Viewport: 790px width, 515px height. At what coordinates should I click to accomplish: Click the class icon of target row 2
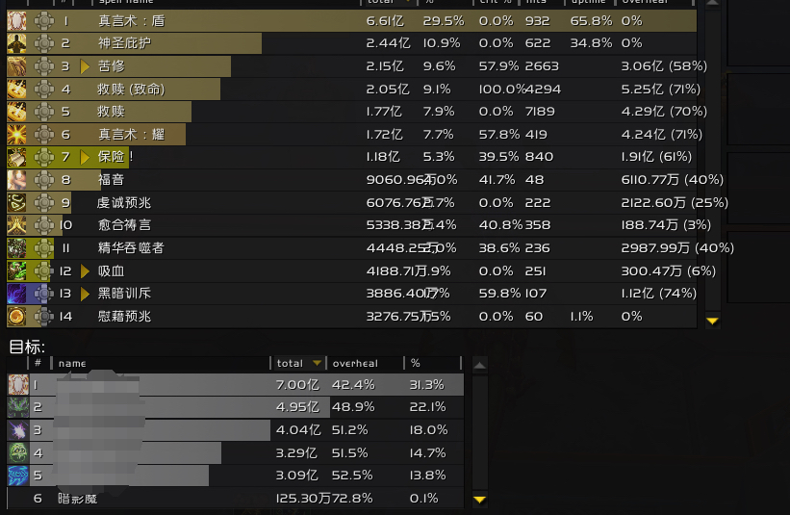17,407
